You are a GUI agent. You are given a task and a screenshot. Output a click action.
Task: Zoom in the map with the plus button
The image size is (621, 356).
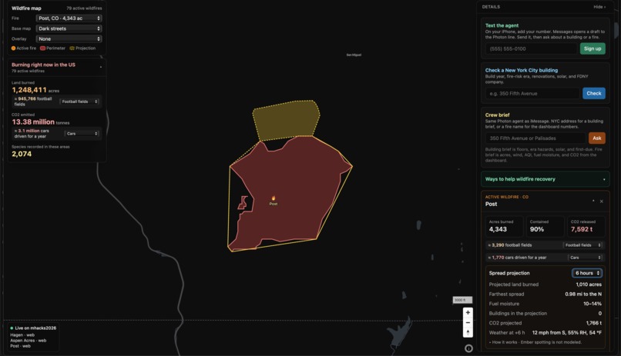click(468, 312)
